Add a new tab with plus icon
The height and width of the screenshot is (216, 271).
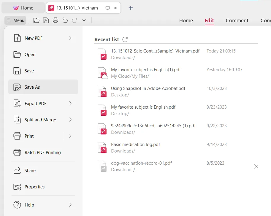131,8
